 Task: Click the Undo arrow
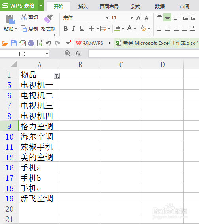point(49,43)
